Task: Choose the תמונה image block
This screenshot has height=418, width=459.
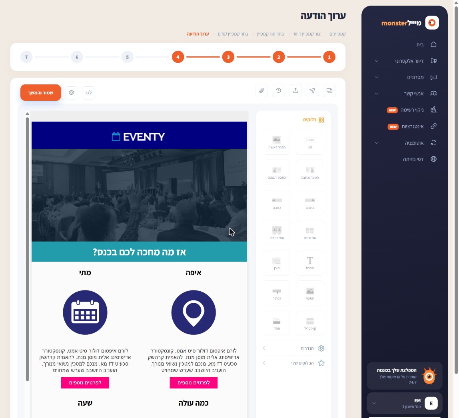Action: coord(310,293)
